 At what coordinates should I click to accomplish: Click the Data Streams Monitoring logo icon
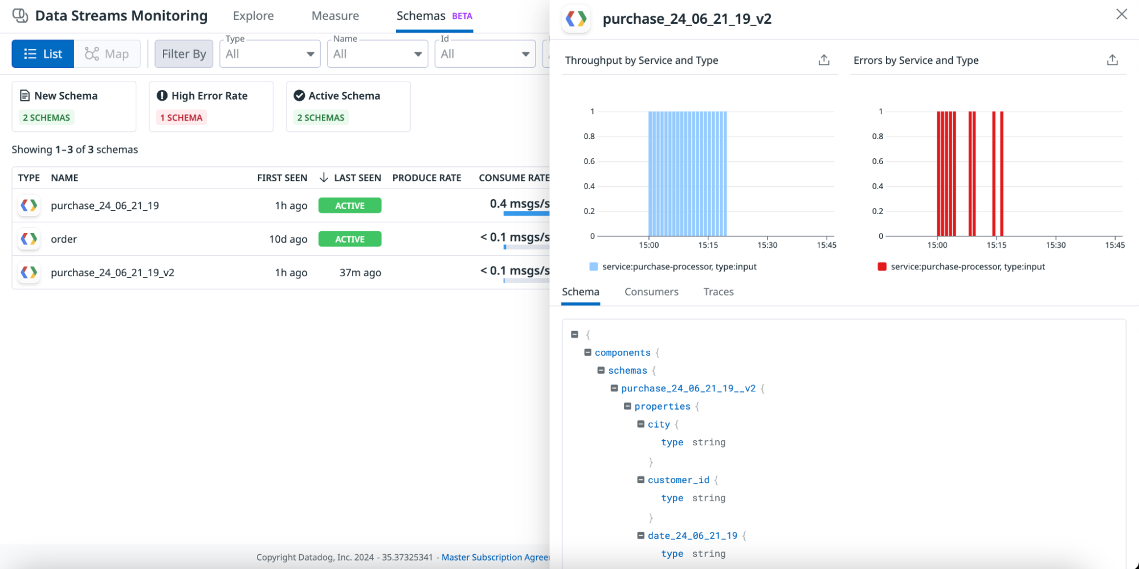click(20, 15)
